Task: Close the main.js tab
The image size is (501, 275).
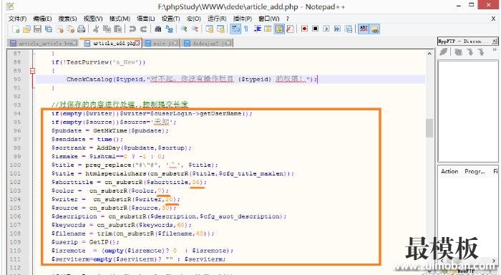Action: pos(175,43)
